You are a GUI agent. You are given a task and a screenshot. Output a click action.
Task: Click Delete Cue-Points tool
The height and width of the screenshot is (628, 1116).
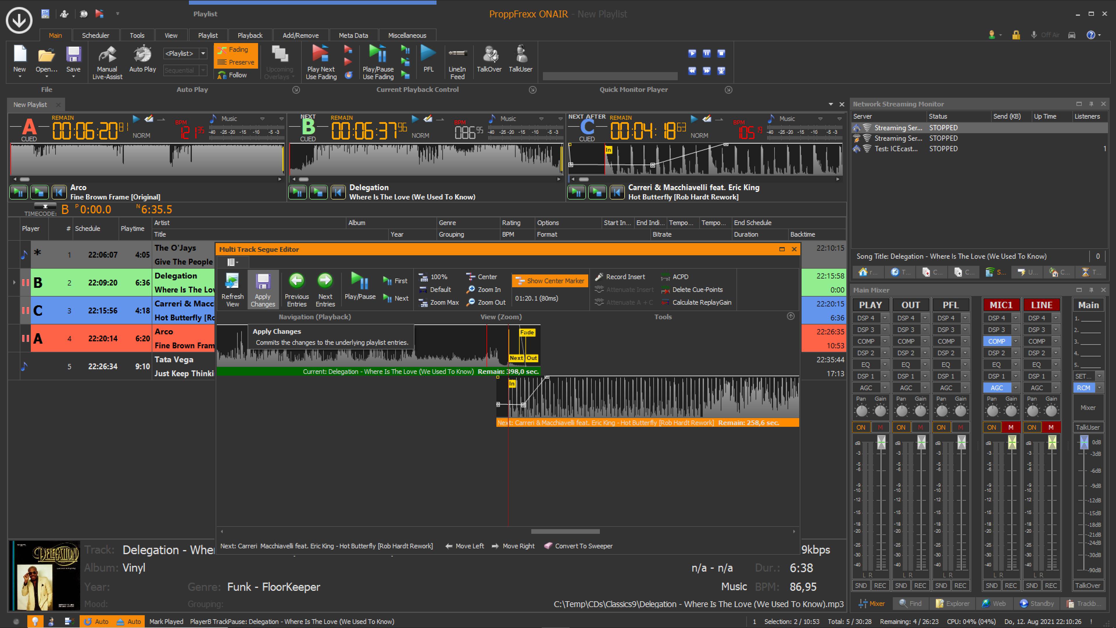[x=692, y=290]
